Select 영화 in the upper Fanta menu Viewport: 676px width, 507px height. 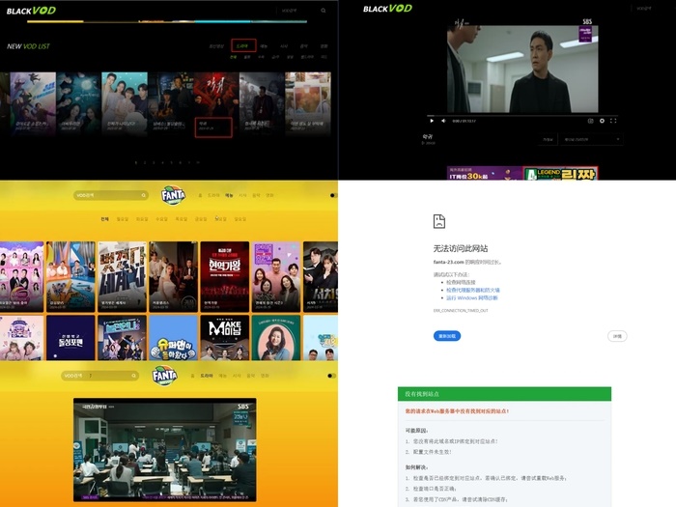[x=269, y=195]
